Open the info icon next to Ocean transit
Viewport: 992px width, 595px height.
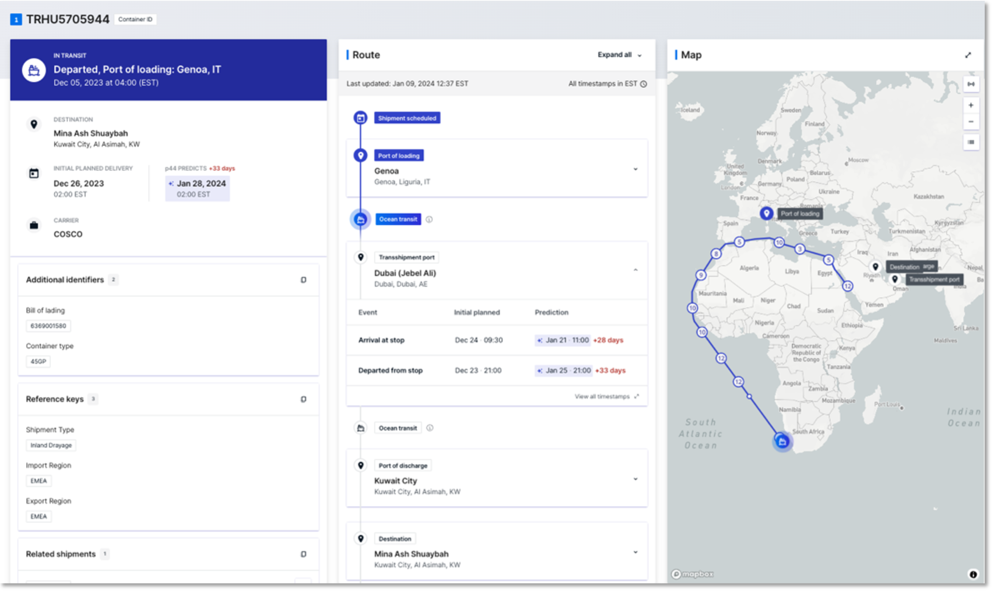coord(429,219)
